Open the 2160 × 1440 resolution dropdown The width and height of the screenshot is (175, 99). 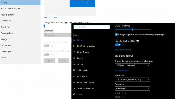[133, 79]
